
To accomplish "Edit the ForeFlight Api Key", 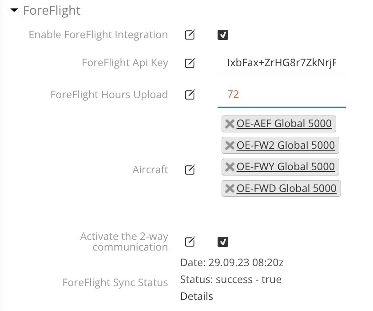I will [x=190, y=63].
